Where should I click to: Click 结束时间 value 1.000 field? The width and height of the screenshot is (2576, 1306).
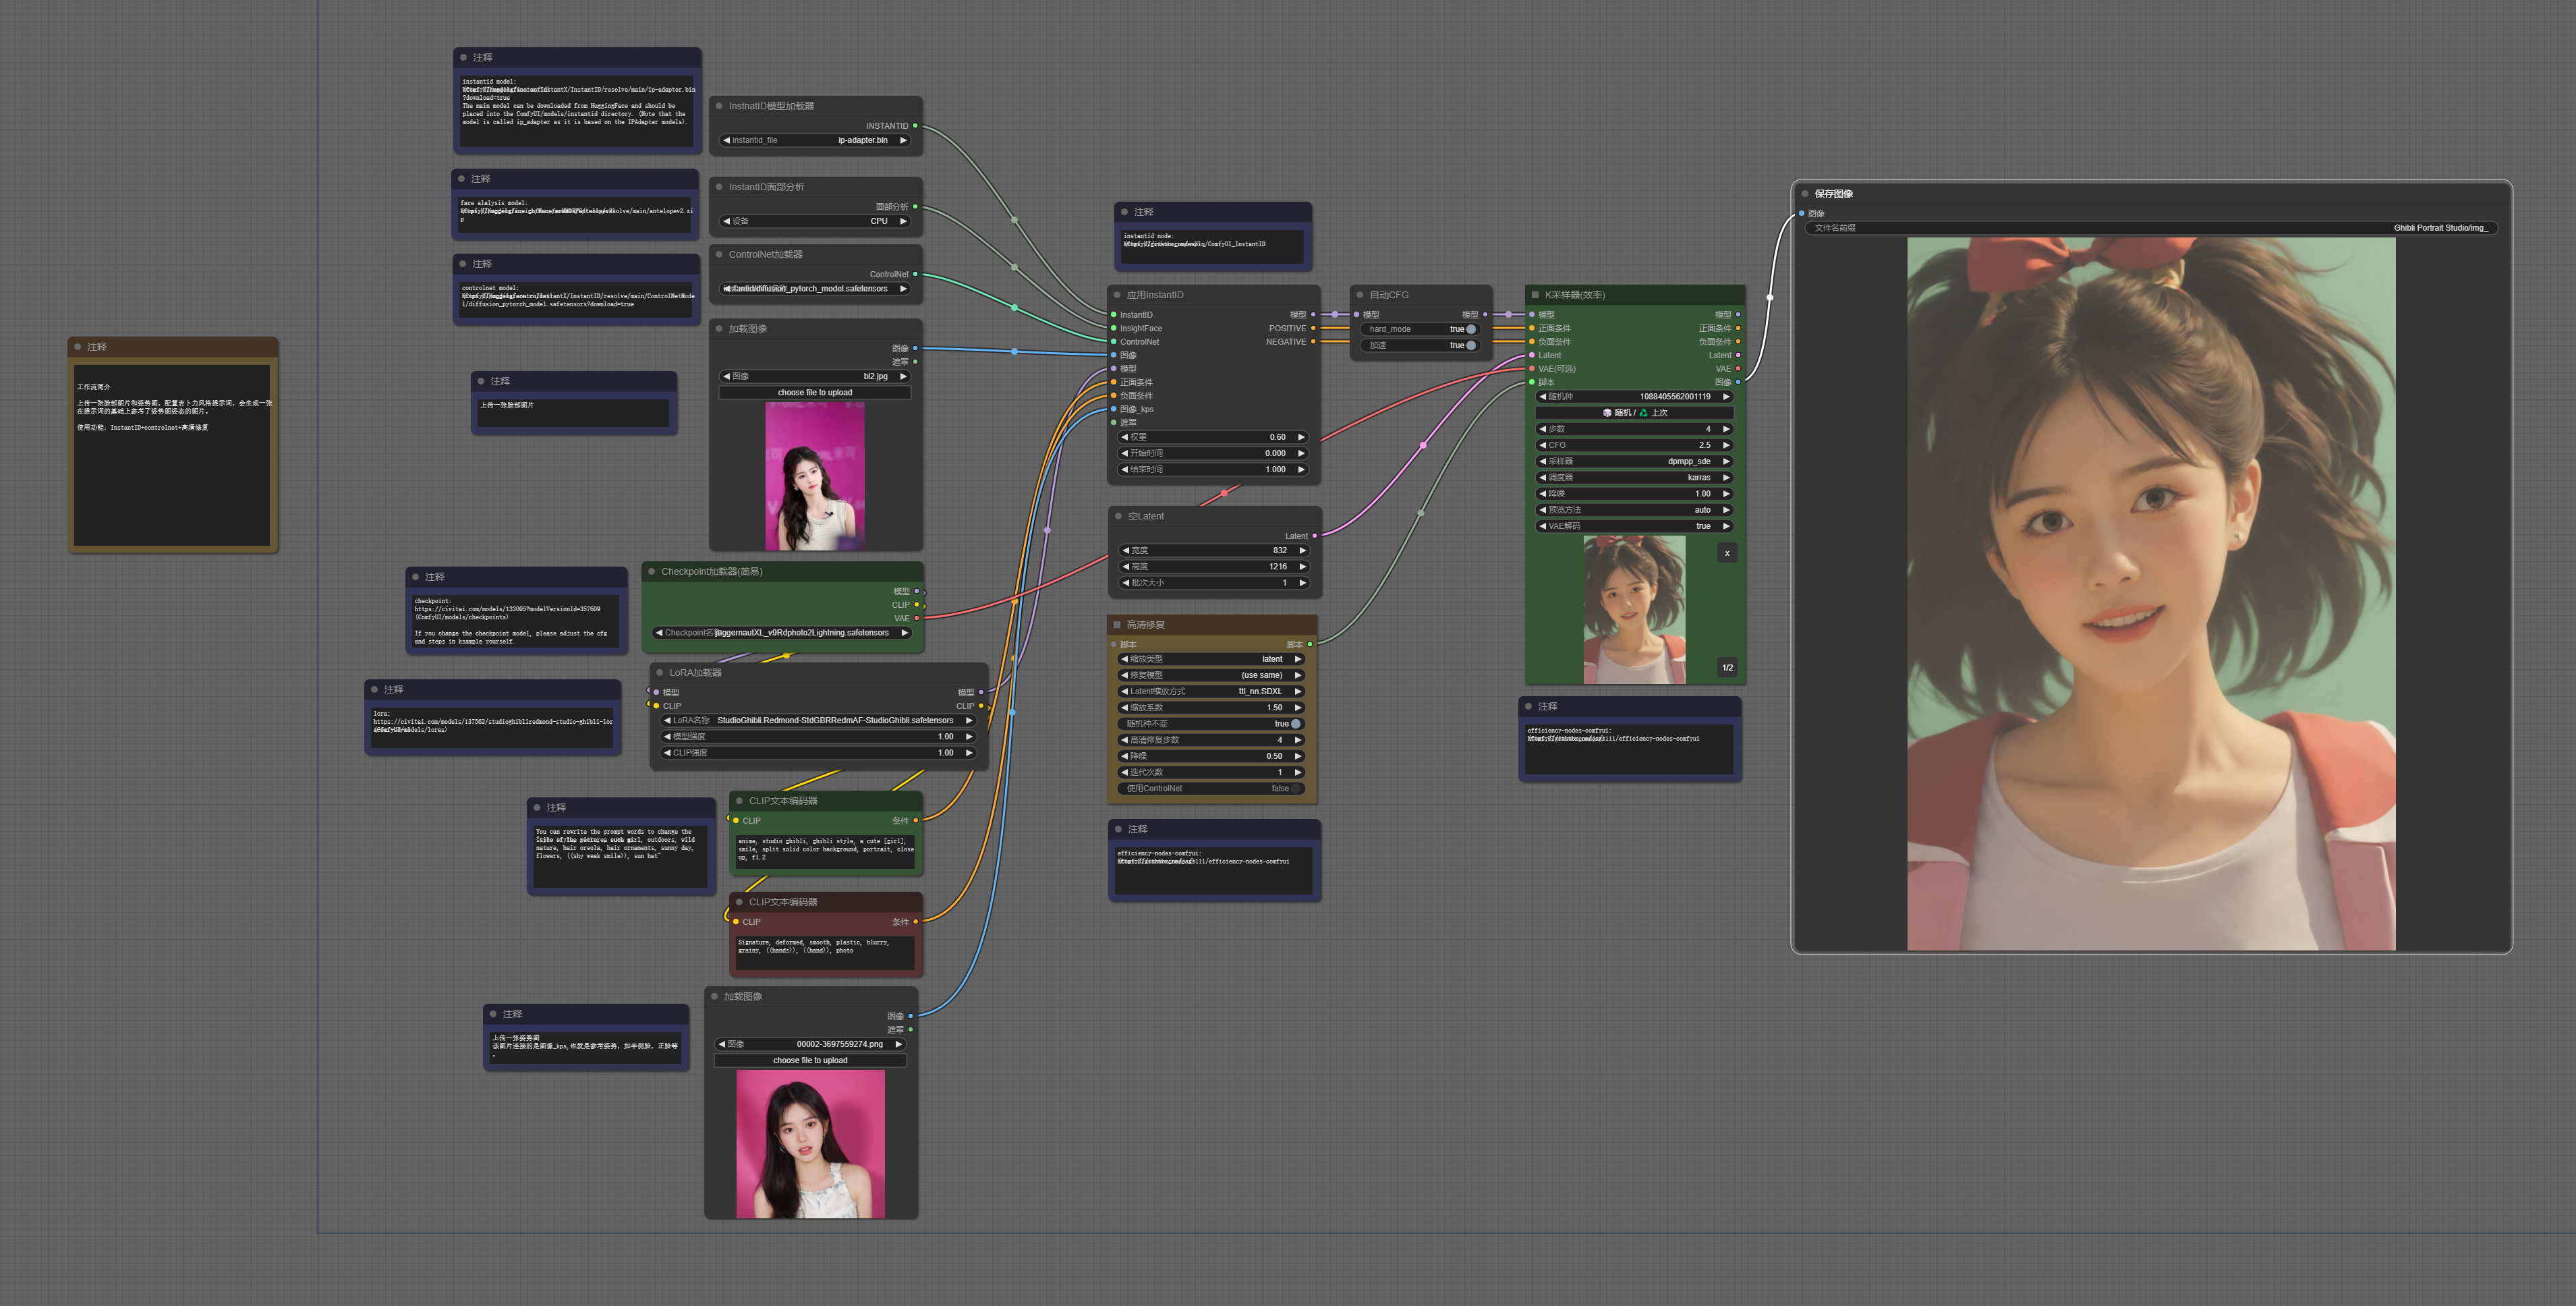click(1212, 469)
